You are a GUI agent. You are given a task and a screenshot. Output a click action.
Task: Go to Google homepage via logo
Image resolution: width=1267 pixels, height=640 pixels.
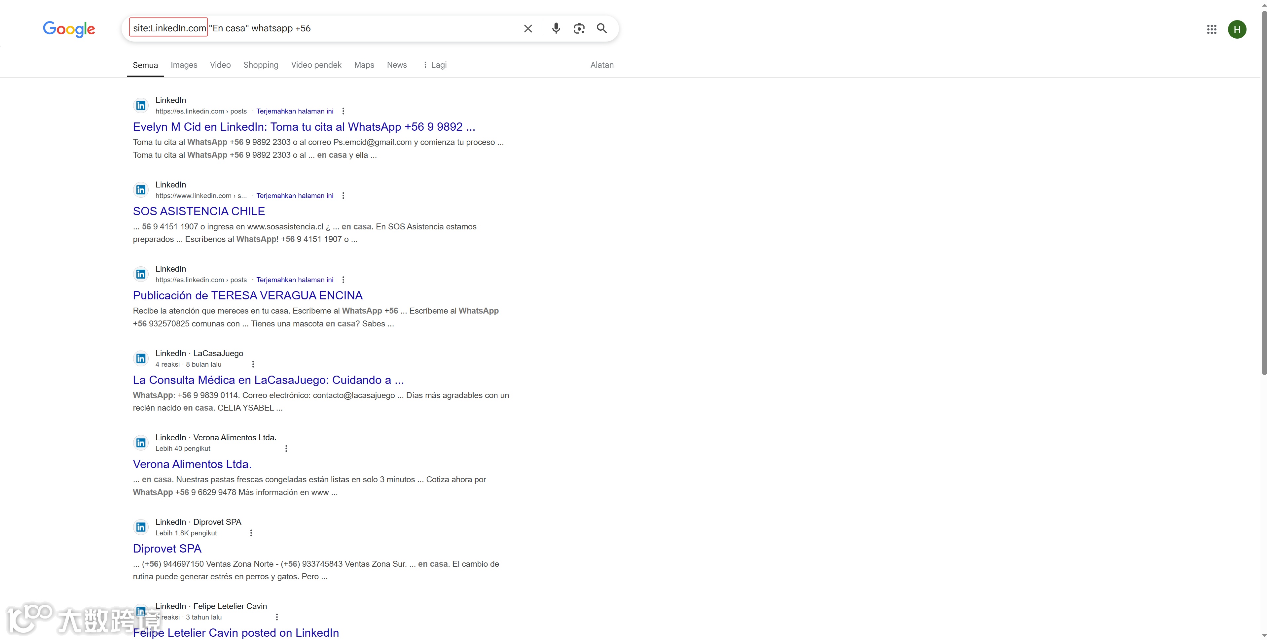click(69, 29)
